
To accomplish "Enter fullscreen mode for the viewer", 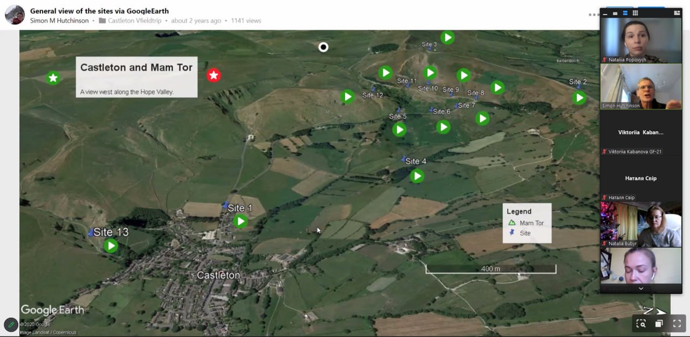I will 677,324.
